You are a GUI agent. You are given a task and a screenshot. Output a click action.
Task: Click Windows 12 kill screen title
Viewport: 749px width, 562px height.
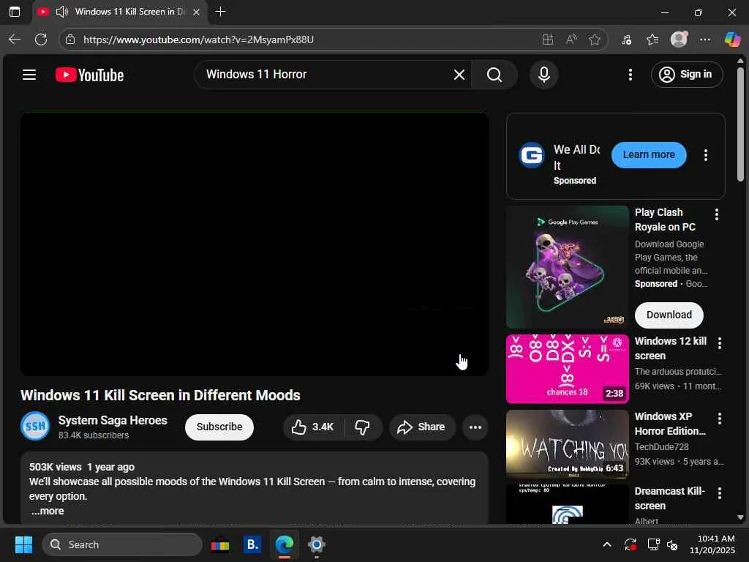pyautogui.click(x=671, y=348)
